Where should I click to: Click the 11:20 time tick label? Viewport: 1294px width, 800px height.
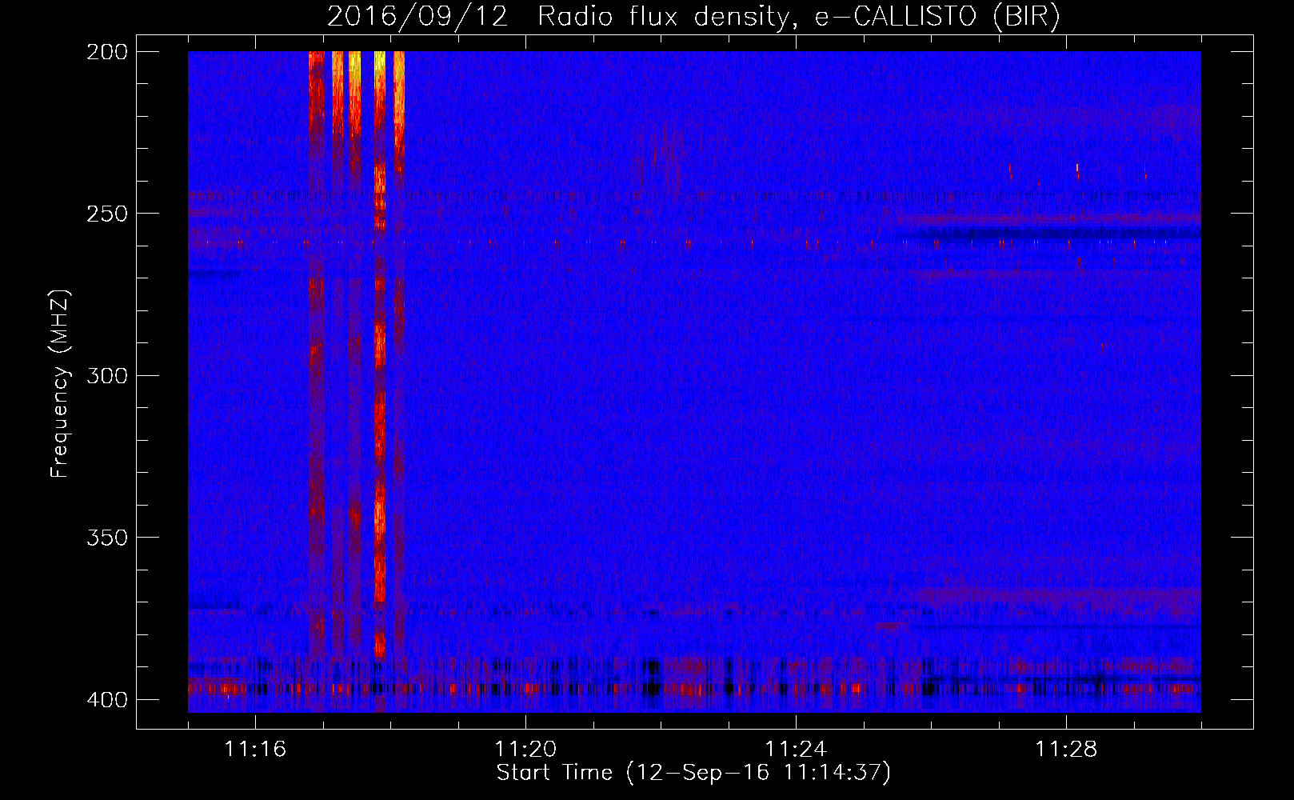[525, 749]
